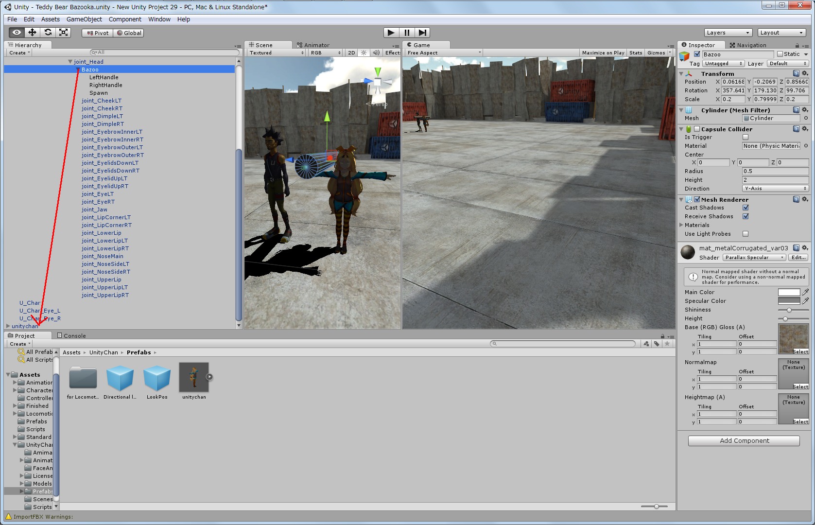This screenshot has height=525, width=815.
Task: Click the Add Component button
Action: point(744,441)
